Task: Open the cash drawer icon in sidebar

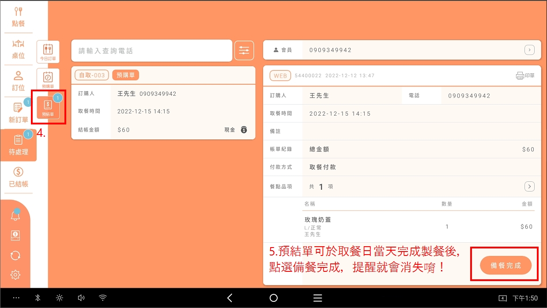Action: coord(15,236)
